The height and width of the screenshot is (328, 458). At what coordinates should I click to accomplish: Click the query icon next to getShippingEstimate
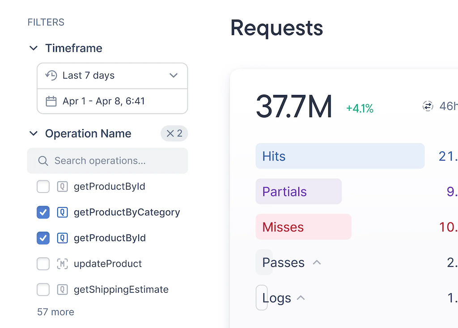(x=62, y=290)
